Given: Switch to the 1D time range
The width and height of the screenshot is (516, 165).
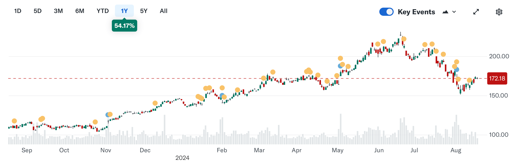Looking at the screenshot, I should point(18,11).
